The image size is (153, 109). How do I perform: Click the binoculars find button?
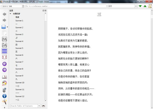pos(43,106)
